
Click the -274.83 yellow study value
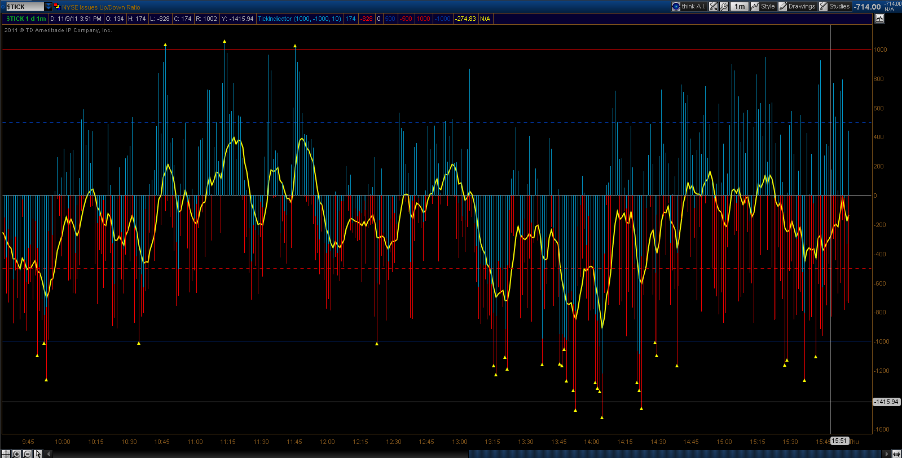tap(466, 19)
